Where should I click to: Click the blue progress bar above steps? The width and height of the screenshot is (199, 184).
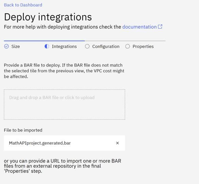(x=44, y=41)
